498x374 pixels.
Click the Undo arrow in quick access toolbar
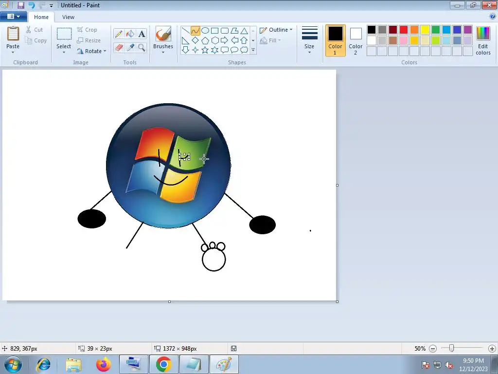(x=32, y=5)
